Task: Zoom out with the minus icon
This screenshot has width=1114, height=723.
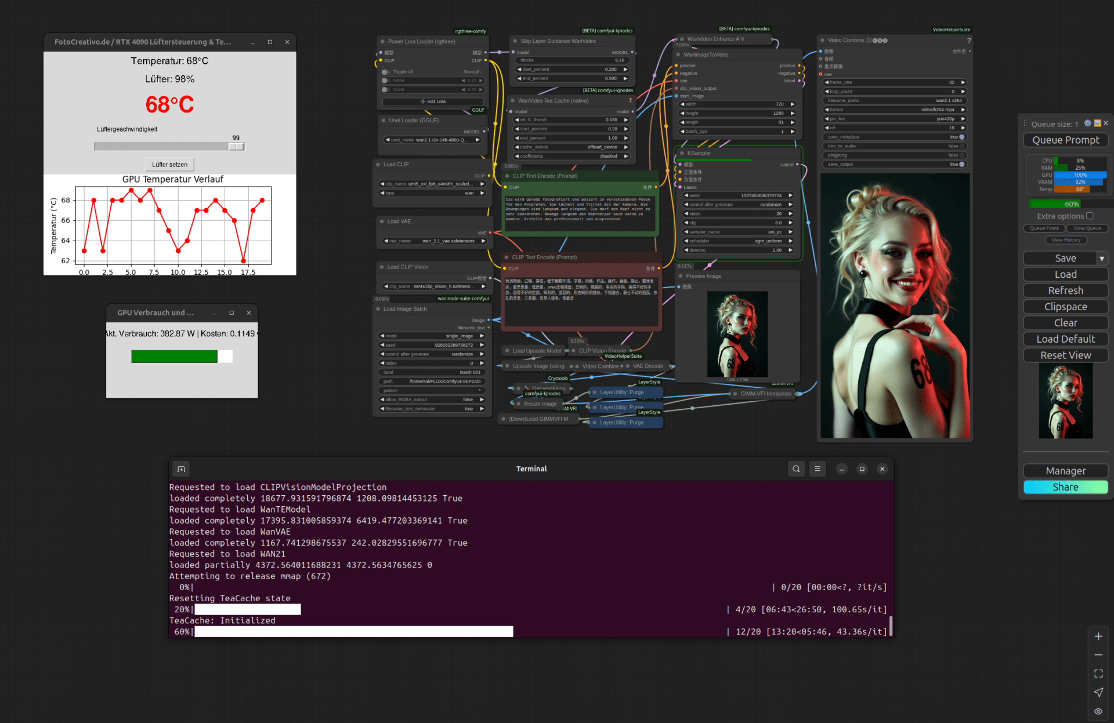Action: coord(1098,655)
